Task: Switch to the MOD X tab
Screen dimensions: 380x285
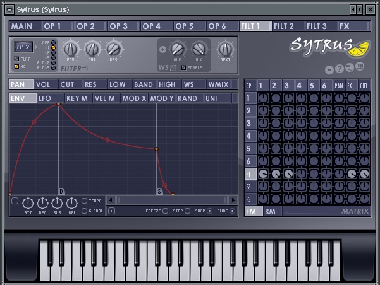Action: click(134, 98)
